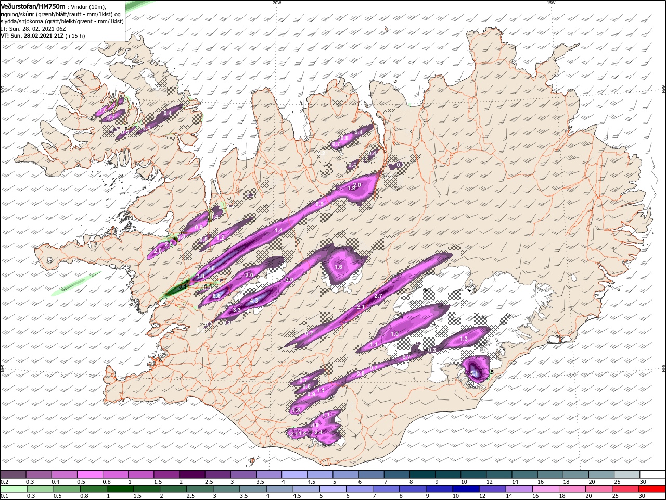
Task: Click the 0.6 precipitation value on map
Action: tap(306, 386)
